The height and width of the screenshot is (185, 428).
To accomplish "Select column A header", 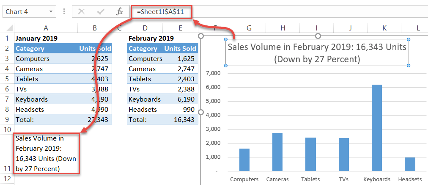I will (x=45, y=28).
